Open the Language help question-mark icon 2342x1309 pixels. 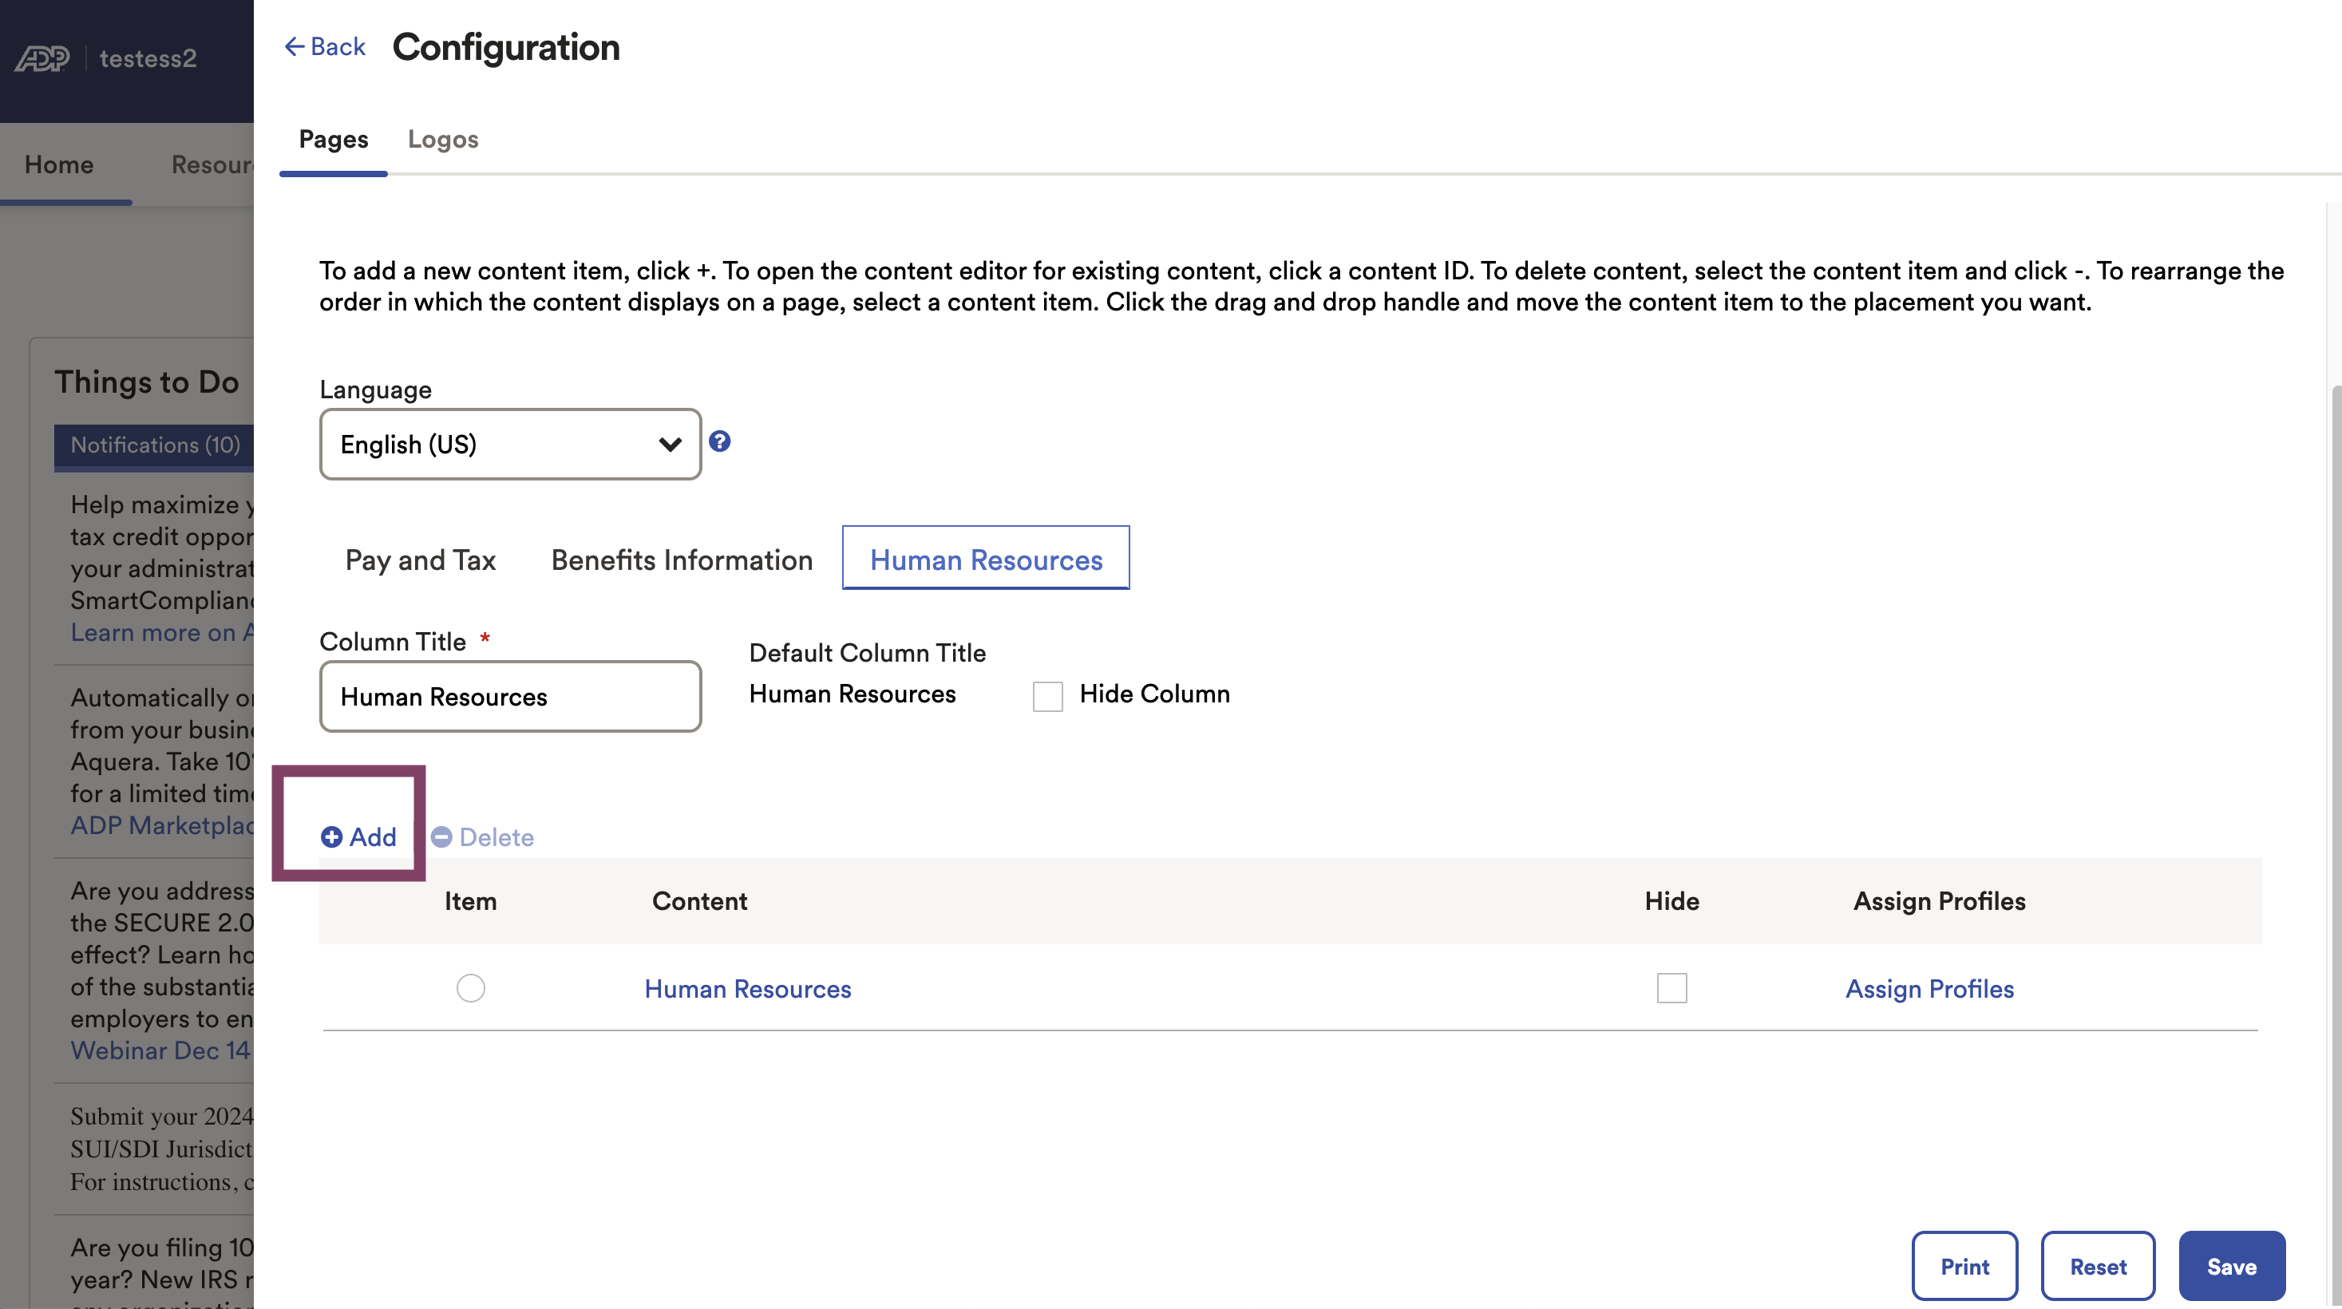(x=719, y=442)
